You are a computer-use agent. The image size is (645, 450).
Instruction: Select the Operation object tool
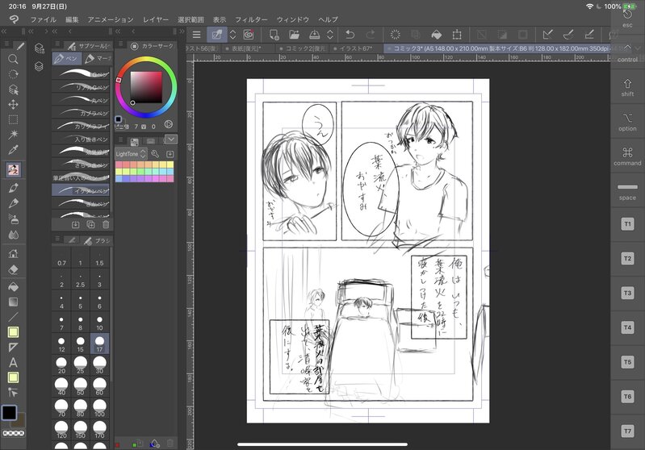click(13, 90)
